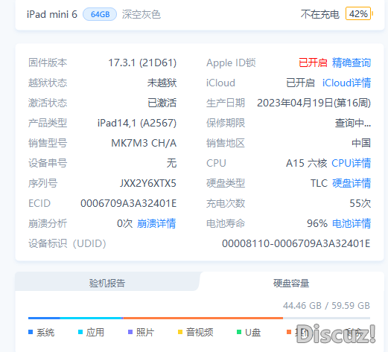Click the firmware version 17.3.1 (21D61)
This screenshot has height=352, width=388.
[142, 63]
